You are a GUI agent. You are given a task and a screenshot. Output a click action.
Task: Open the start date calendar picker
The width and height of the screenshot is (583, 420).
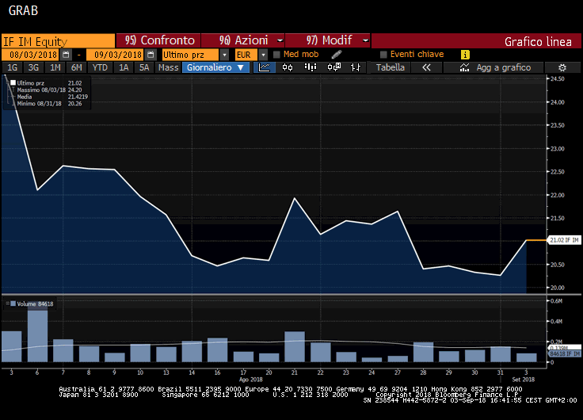pyautogui.click(x=66, y=55)
